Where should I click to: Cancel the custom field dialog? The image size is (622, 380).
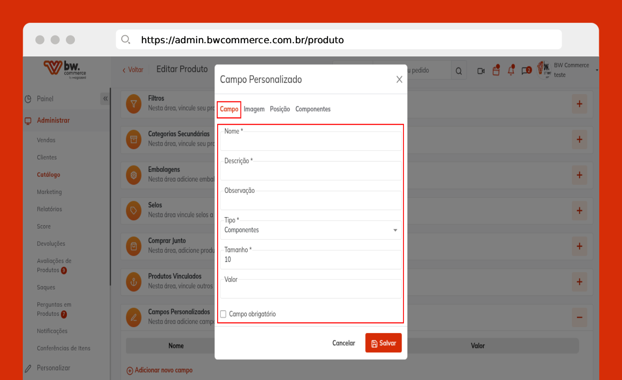(344, 343)
